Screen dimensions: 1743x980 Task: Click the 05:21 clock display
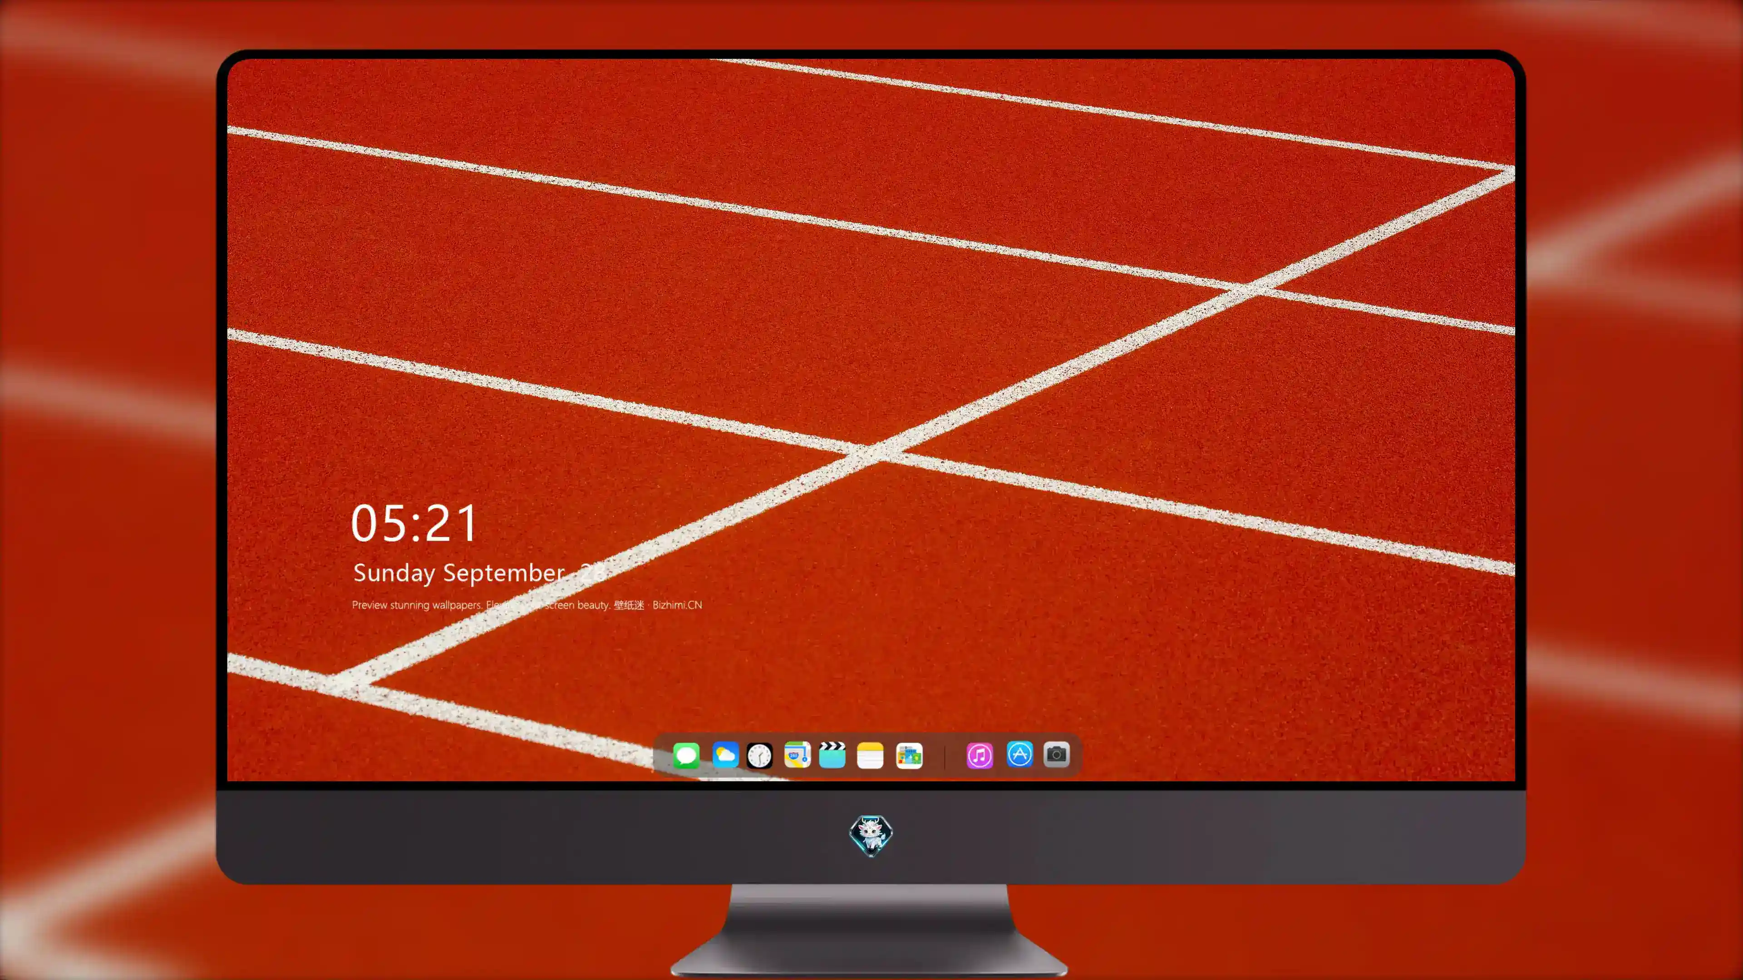414,524
